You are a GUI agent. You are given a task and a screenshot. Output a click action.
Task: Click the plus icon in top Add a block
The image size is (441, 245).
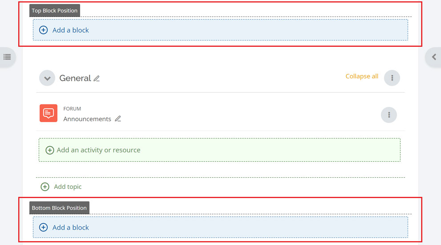pos(43,30)
